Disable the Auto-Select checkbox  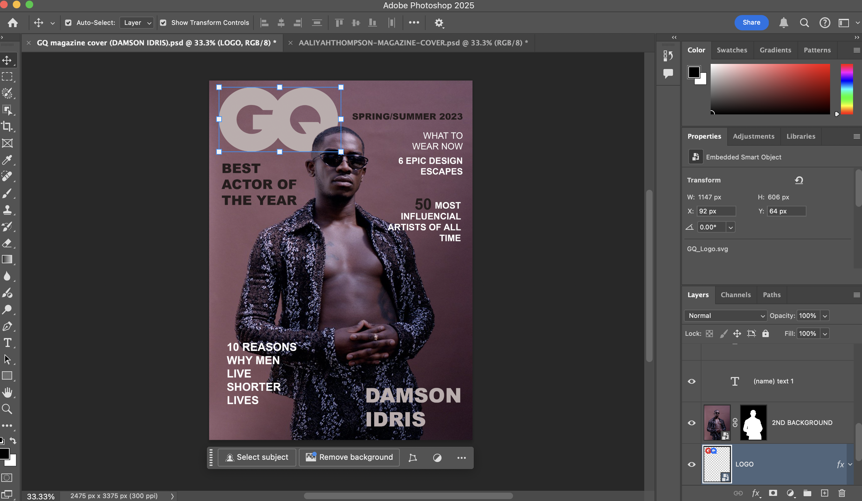[68, 23]
